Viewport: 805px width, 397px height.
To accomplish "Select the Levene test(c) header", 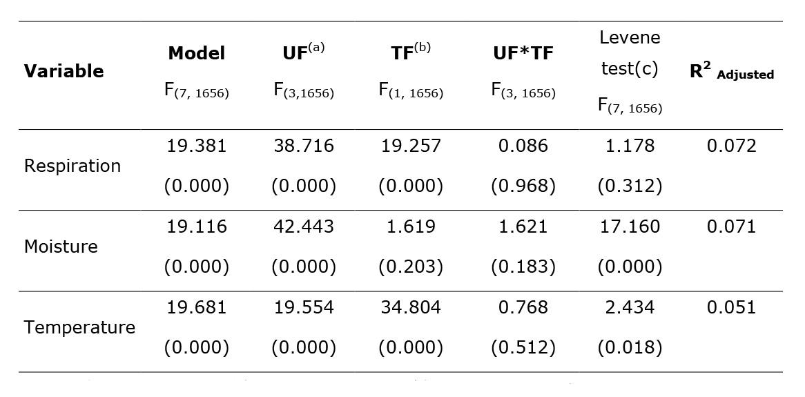I will (629, 53).
